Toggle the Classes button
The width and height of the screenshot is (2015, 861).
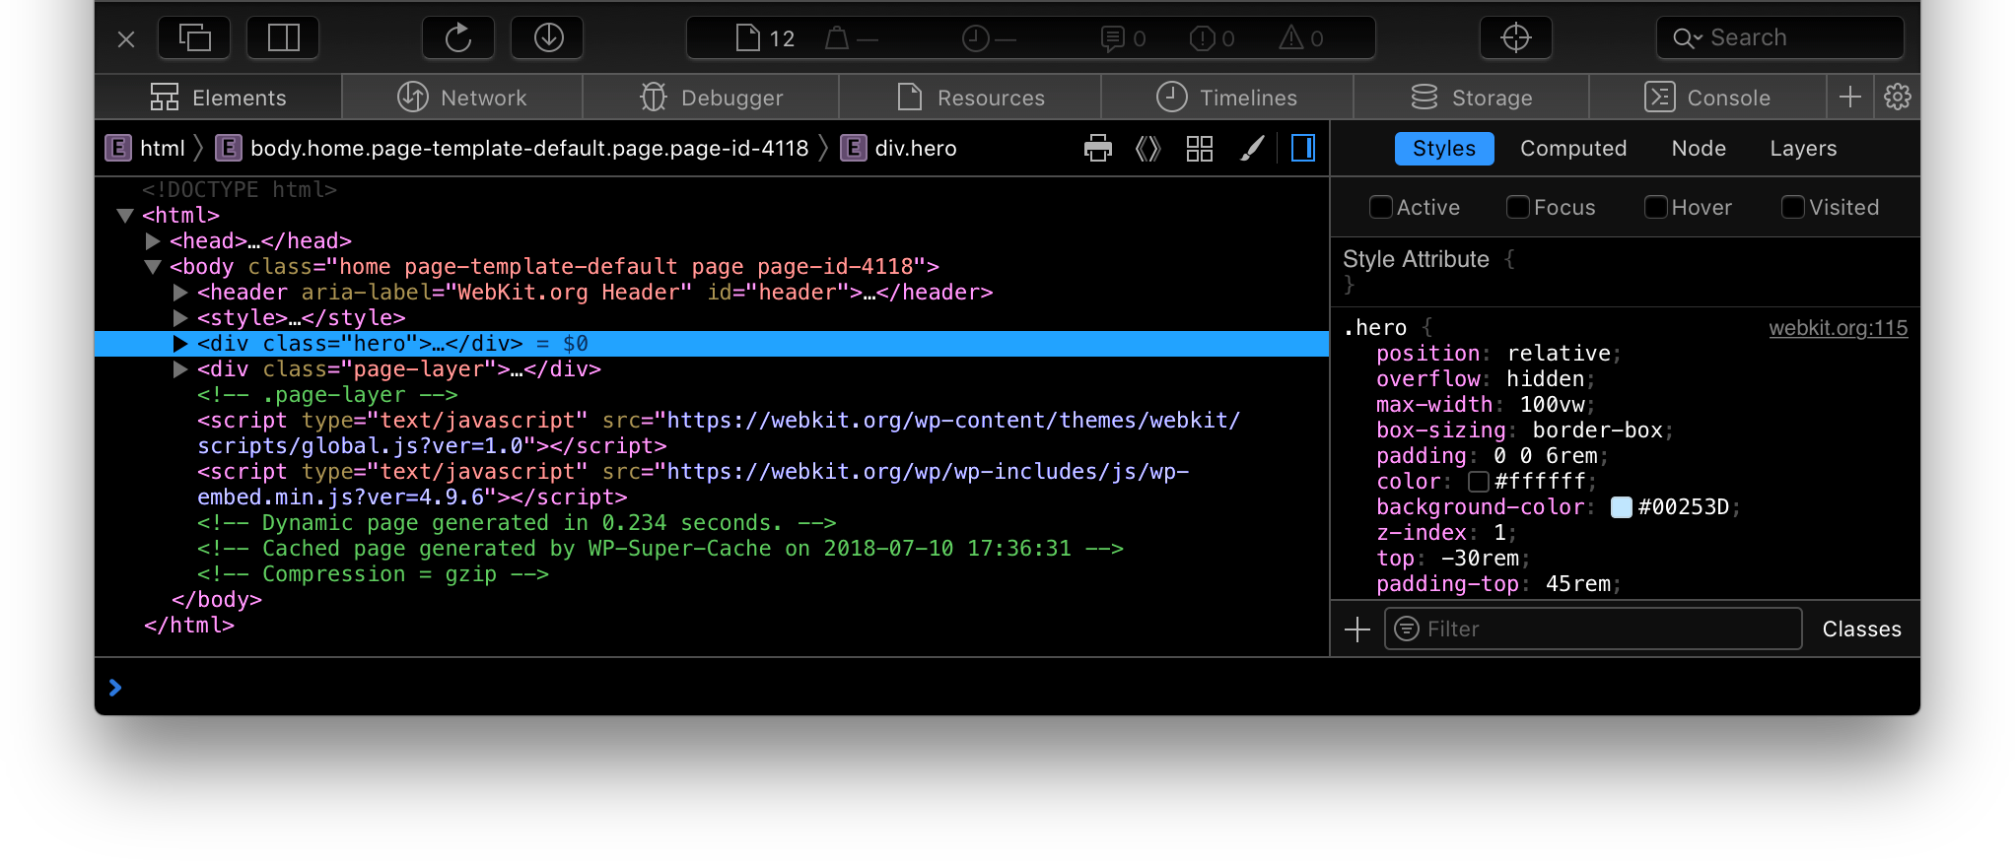[x=1861, y=629]
